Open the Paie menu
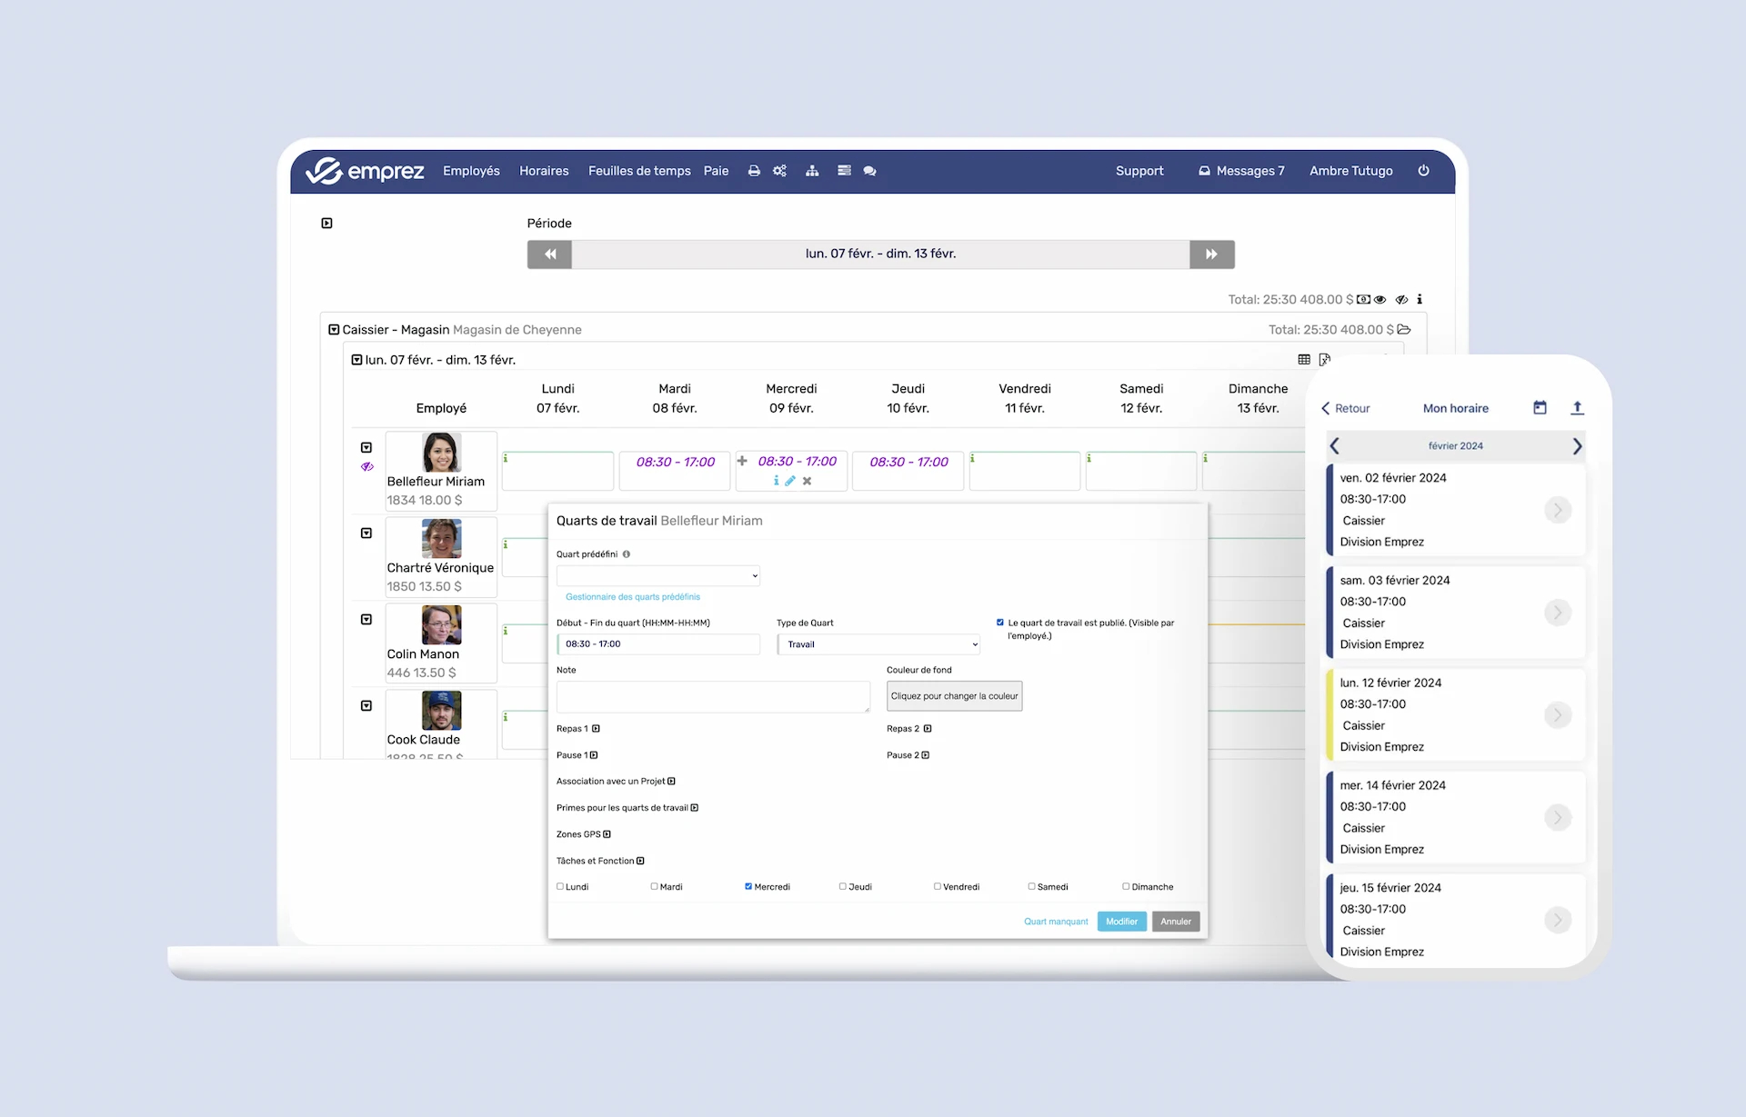Image resolution: width=1746 pixels, height=1117 pixels. 716,171
